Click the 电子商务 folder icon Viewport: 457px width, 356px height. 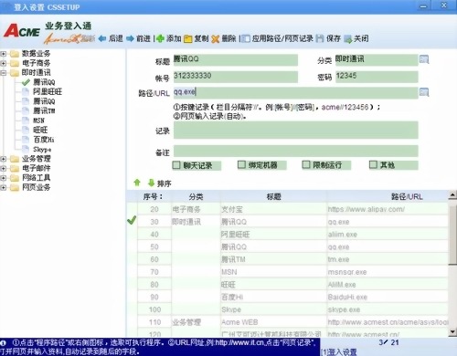(x=15, y=63)
